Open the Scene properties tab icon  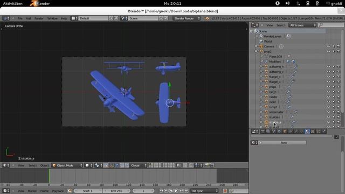click(274, 131)
